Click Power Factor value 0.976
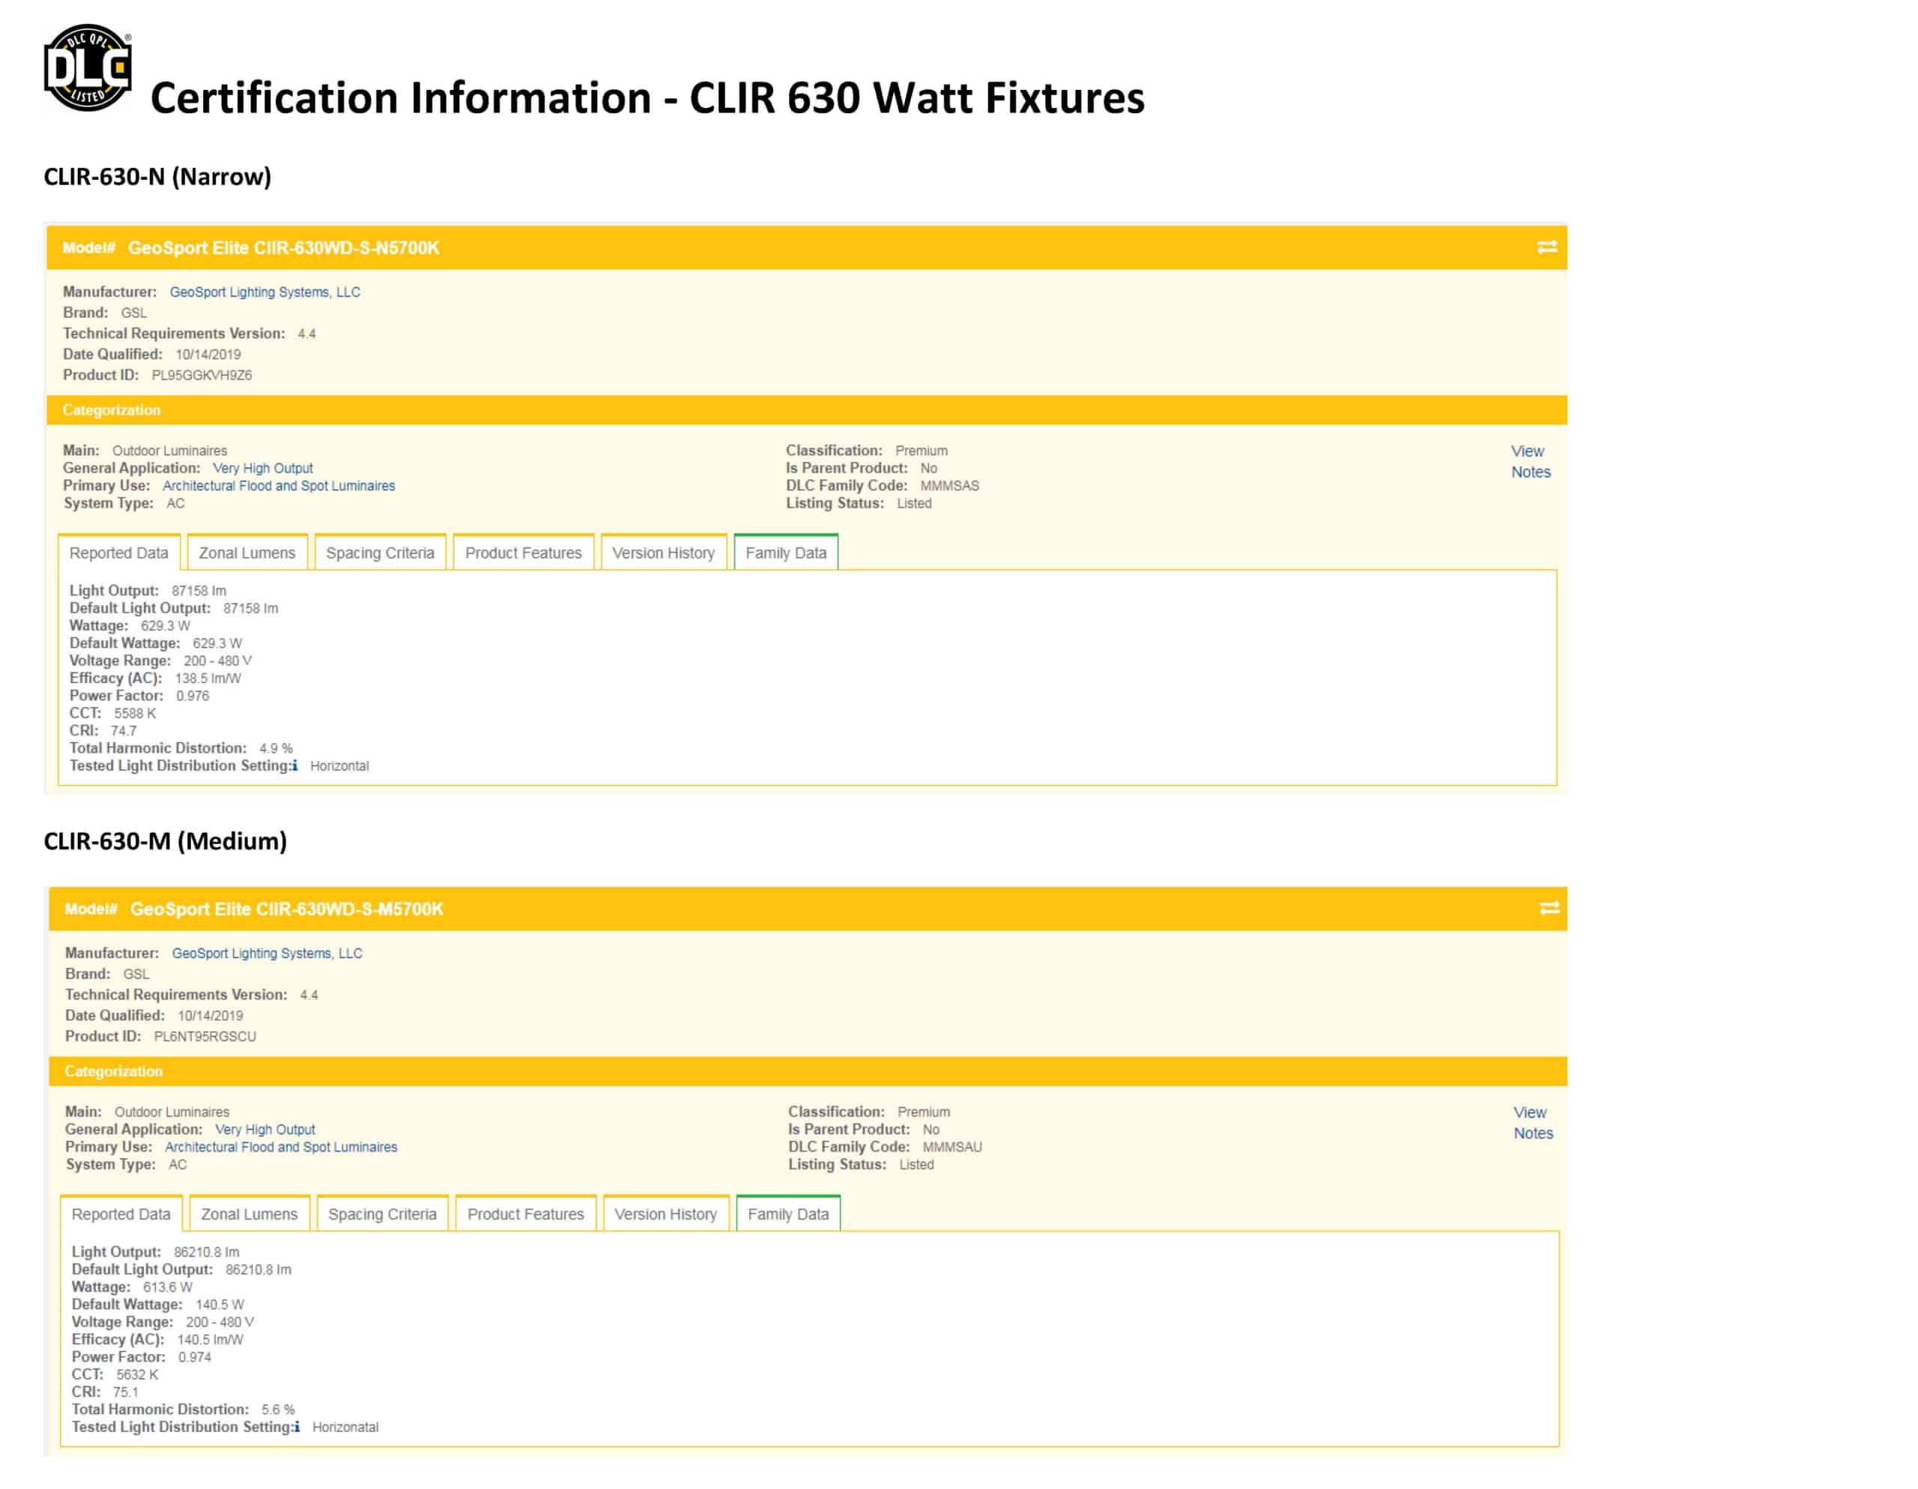This screenshot has width=1918, height=1489. click(x=193, y=697)
